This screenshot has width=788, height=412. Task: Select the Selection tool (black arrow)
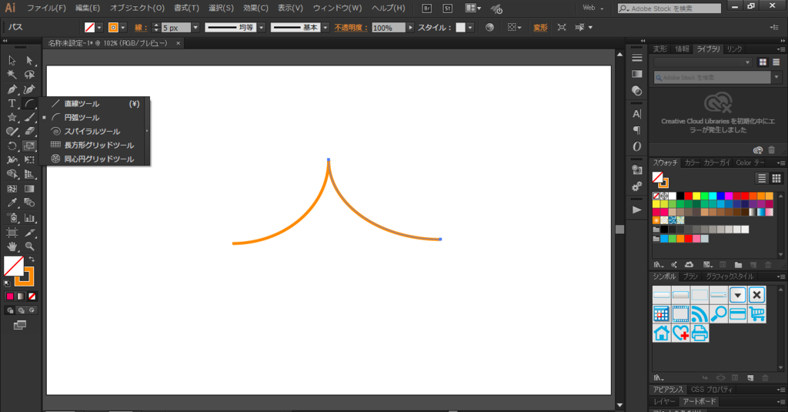pyautogui.click(x=12, y=60)
